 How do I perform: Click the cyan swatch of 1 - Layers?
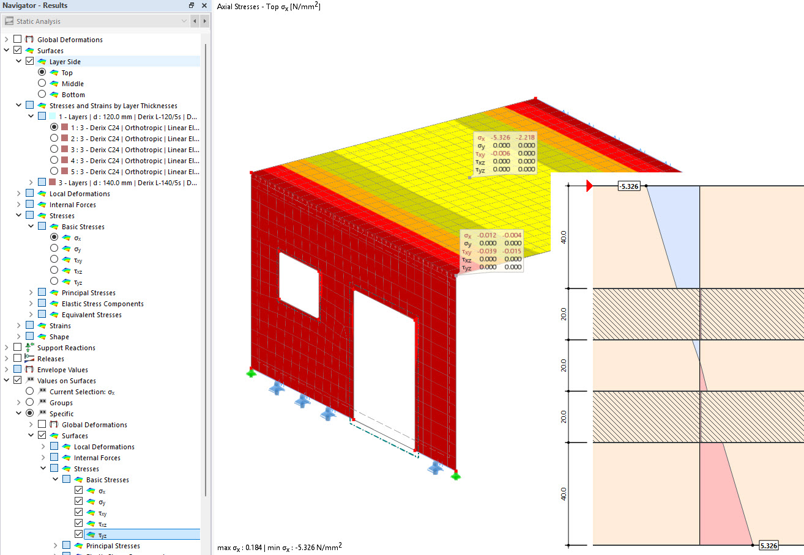point(53,117)
